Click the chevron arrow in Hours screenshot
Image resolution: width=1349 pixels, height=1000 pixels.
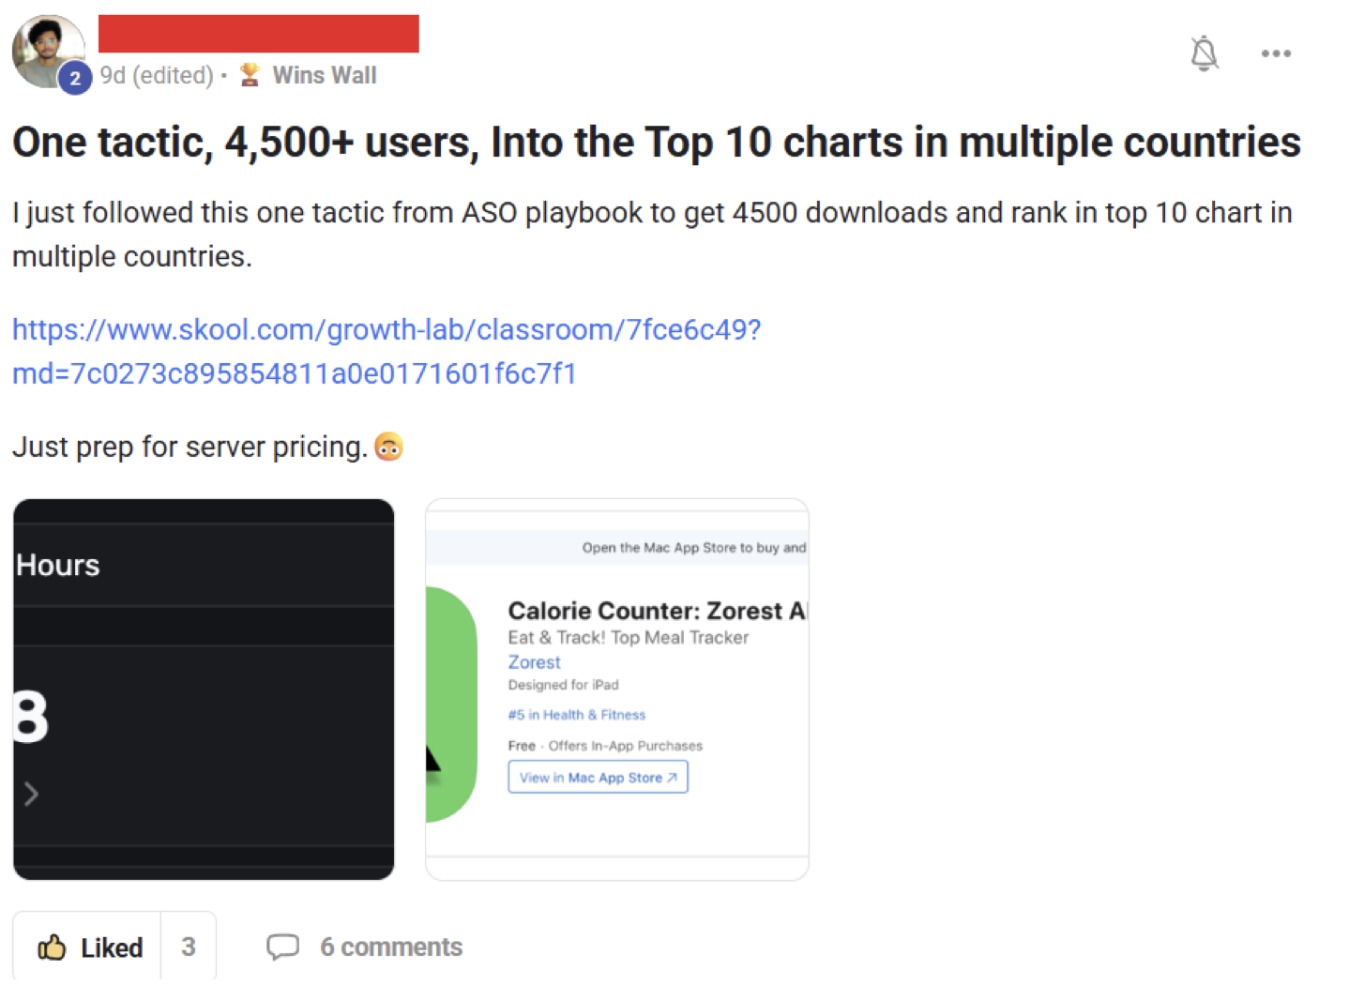[x=31, y=795]
